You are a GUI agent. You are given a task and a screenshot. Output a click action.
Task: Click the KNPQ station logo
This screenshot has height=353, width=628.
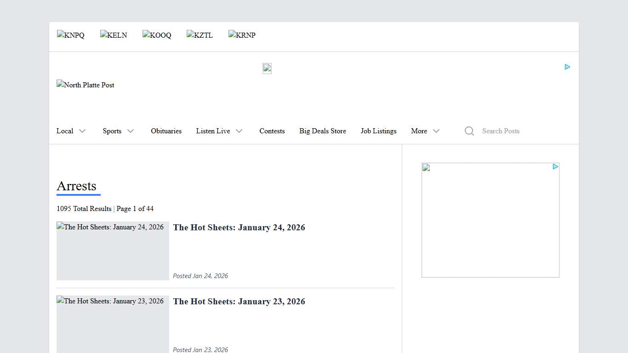coord(71,35)
